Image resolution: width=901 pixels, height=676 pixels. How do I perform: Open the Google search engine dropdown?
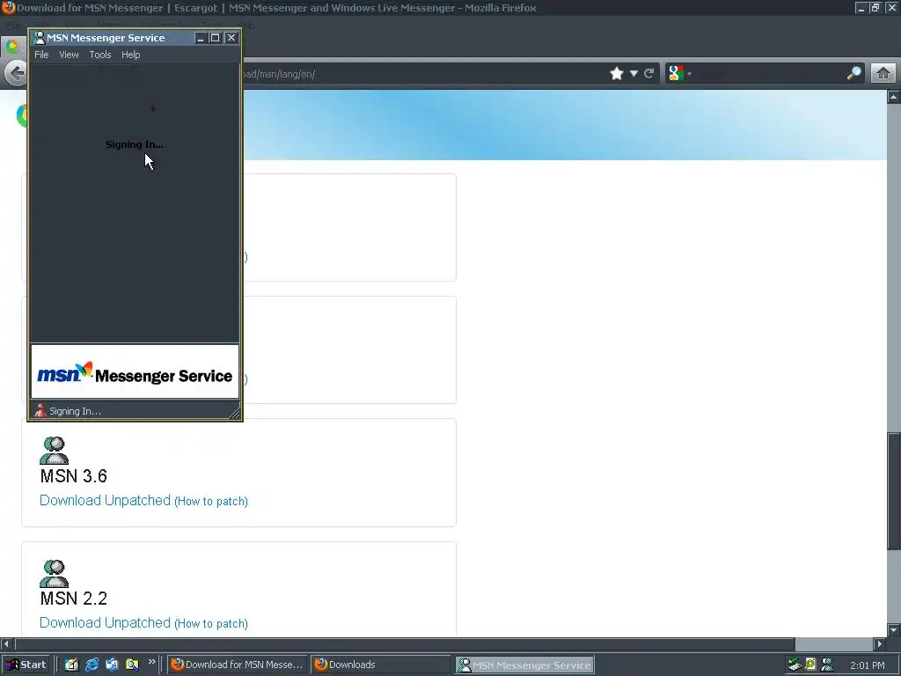click(680, 74)
